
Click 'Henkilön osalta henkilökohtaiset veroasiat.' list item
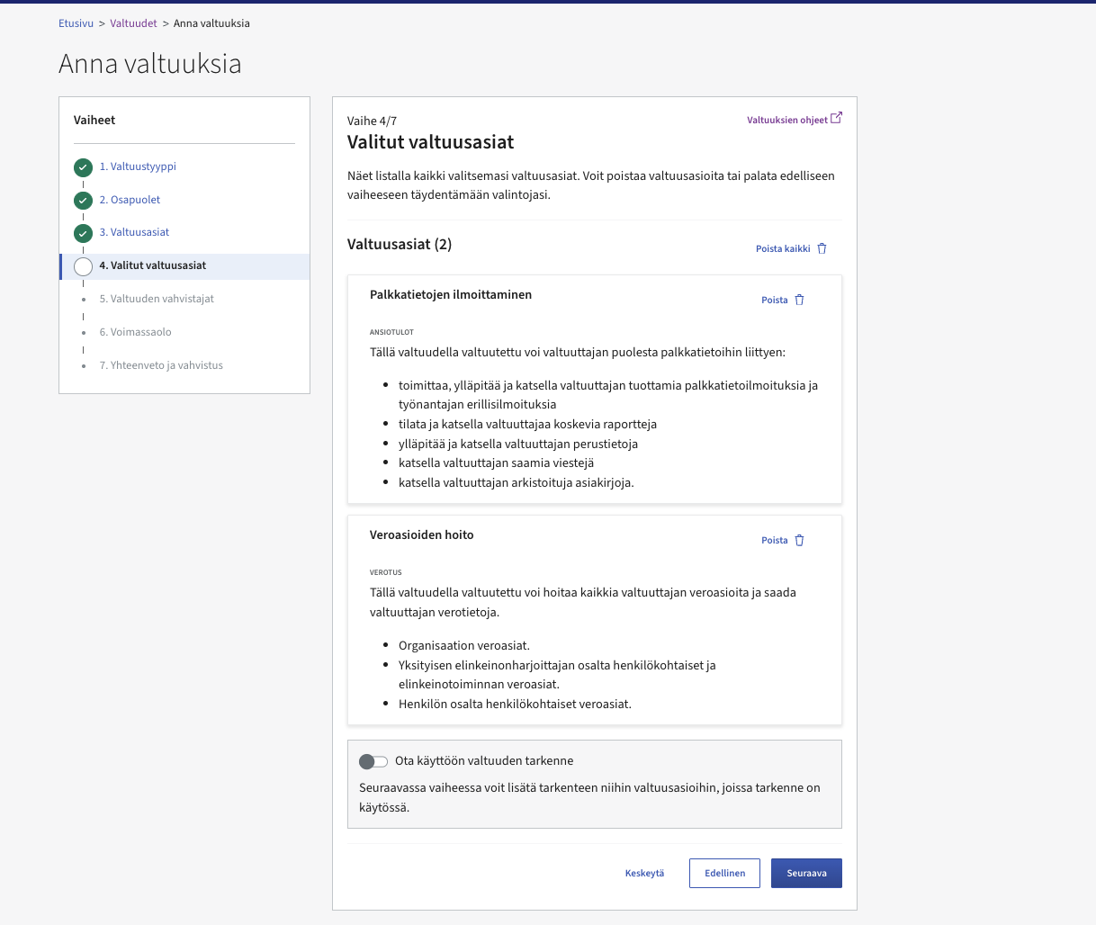515,704
